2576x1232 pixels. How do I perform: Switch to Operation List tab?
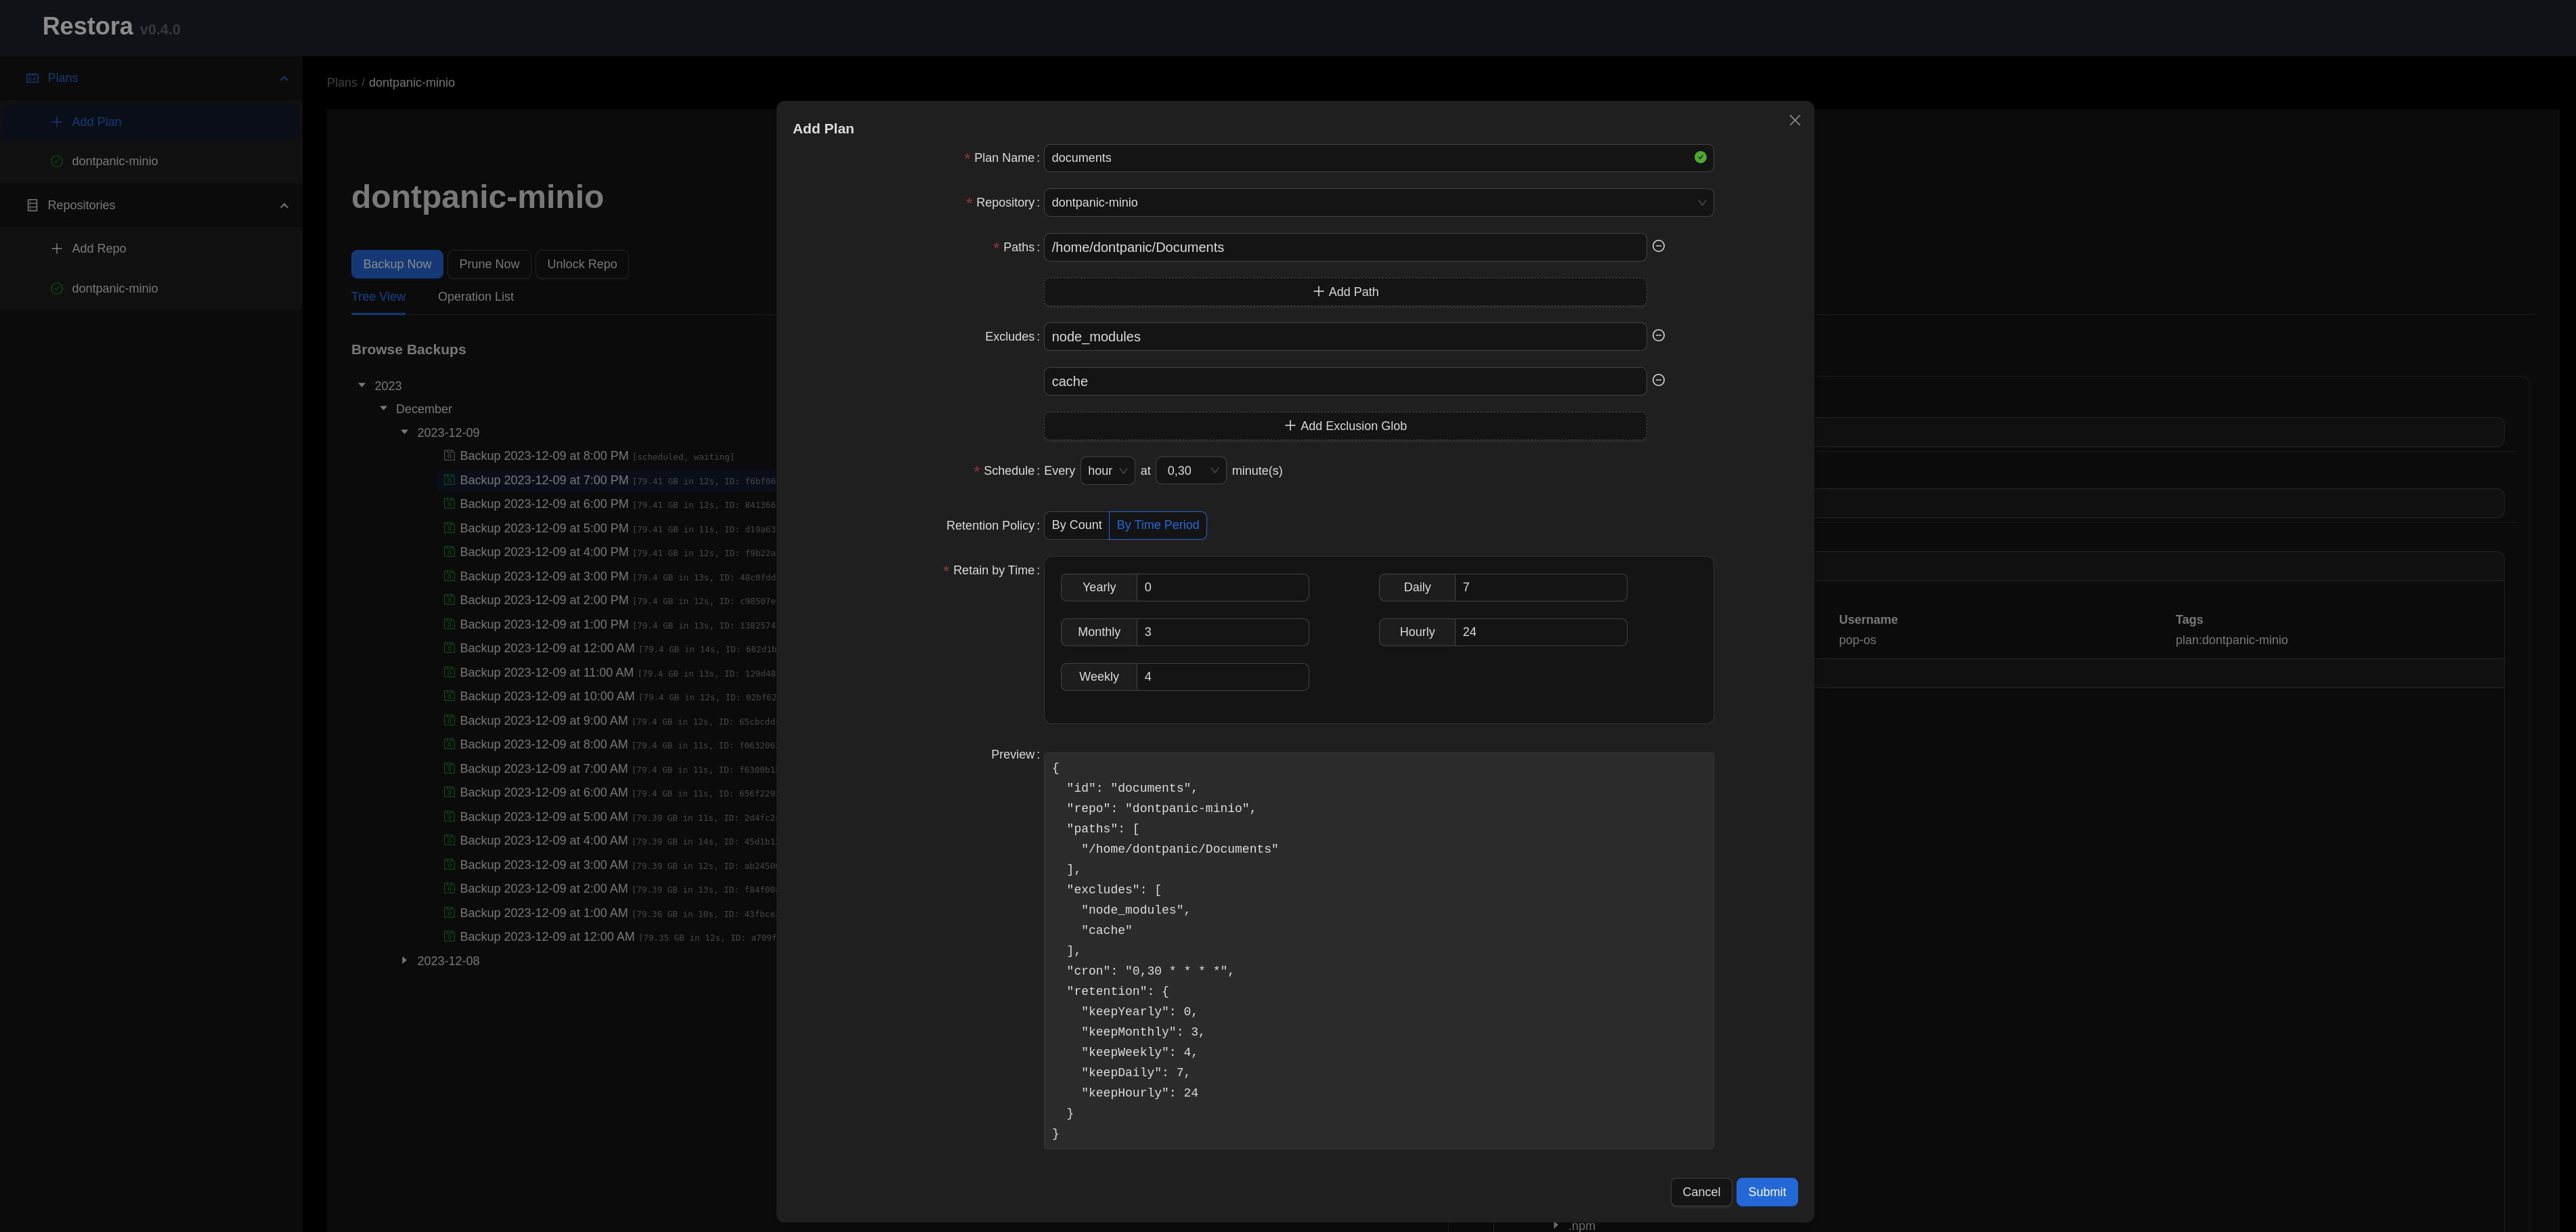(x=475, y=296)
